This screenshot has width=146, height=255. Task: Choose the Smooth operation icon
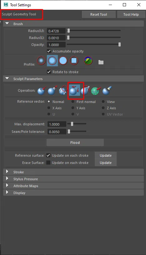[x=63, y=90]
